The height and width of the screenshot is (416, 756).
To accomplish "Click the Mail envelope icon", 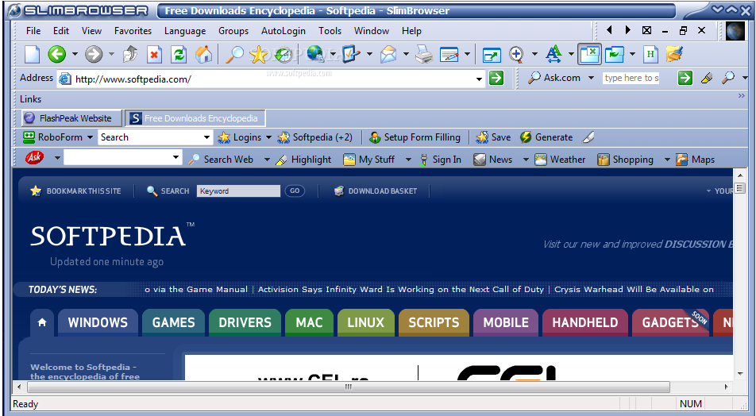I will (388, 55).
